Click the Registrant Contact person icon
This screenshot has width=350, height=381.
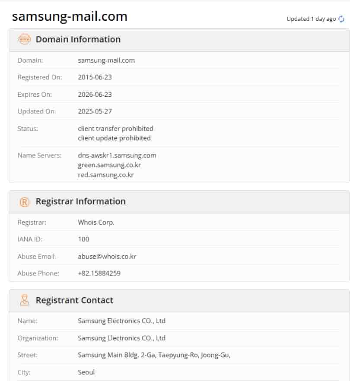pyautogui.click(x=25, y=300)
